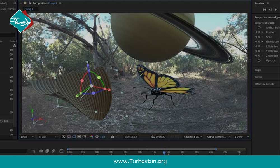Select the Composition Comp 1 panel tab

coord(45,3)
